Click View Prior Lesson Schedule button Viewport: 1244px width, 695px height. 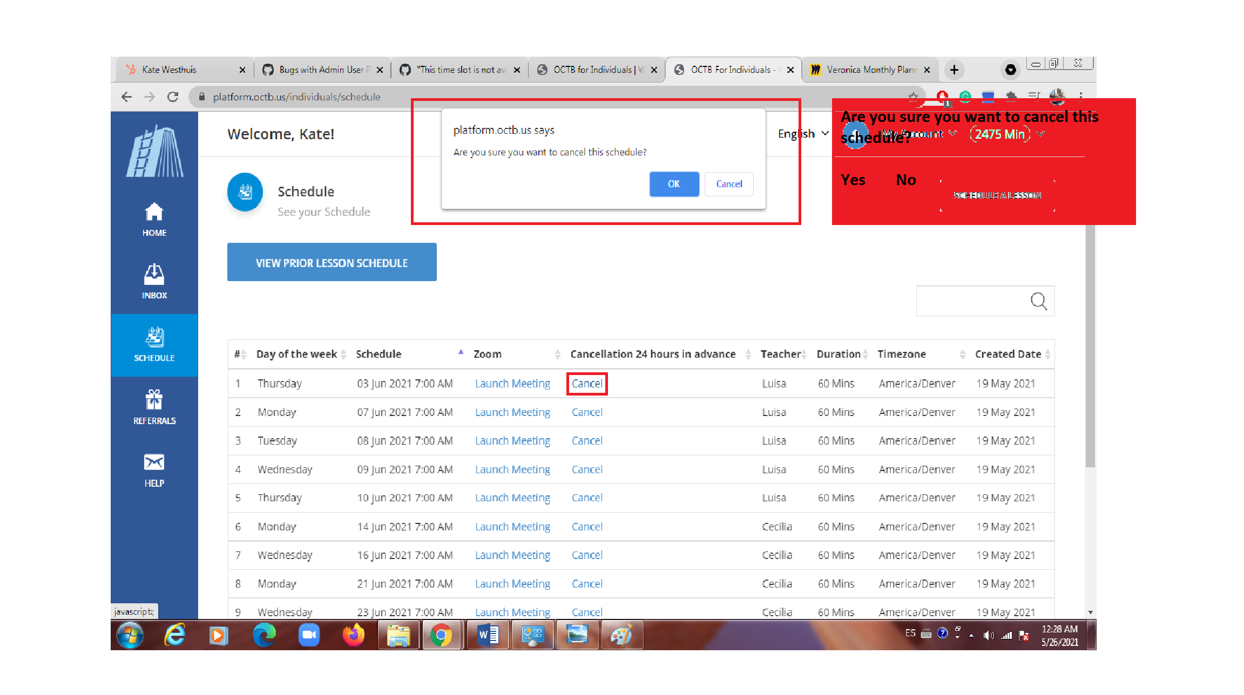click(332, 262)
